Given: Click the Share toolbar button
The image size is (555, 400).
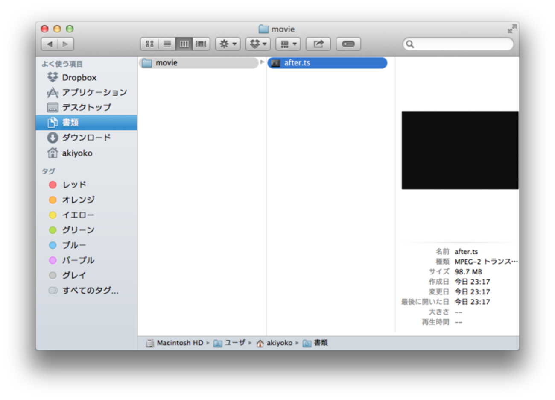Looking at the screenshot, I should click(318, 44).
